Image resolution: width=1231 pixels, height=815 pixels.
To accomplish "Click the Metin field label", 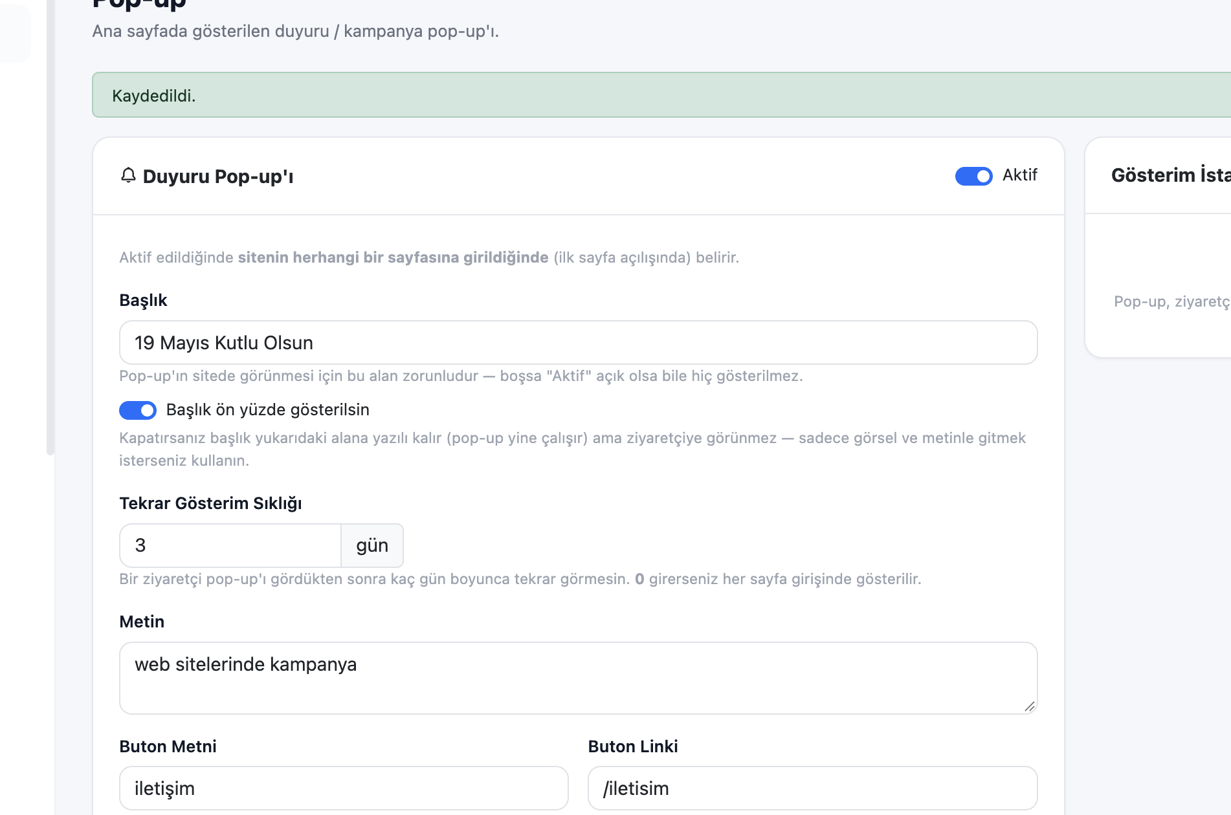I will click(x=142, y=622).
